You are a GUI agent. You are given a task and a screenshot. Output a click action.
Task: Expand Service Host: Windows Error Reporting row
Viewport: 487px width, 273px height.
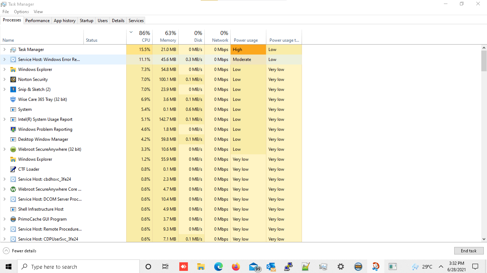click(4, 60)
